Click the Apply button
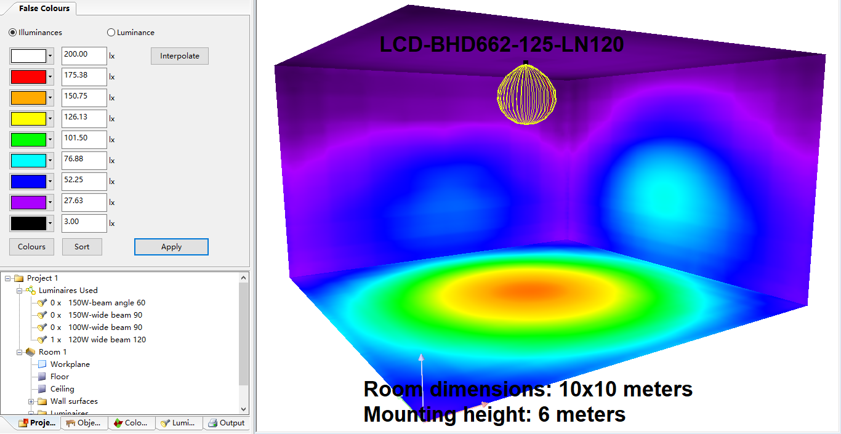This screenshot has height=434, width=841. 171,247
